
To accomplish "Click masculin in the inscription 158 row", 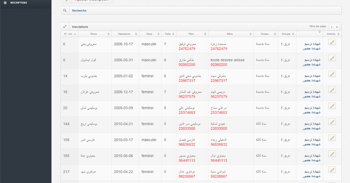I will coord(149,140).
